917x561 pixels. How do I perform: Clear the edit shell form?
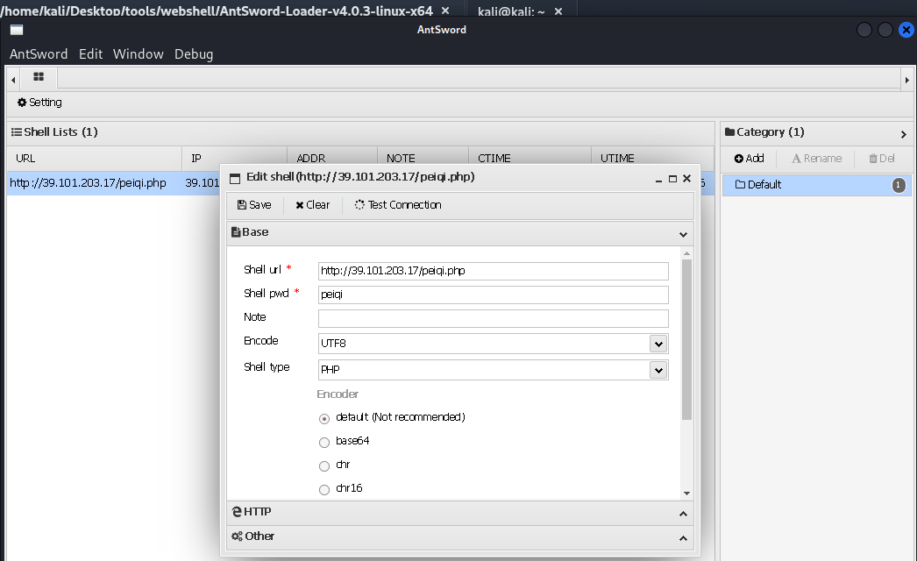pos(312,205)
